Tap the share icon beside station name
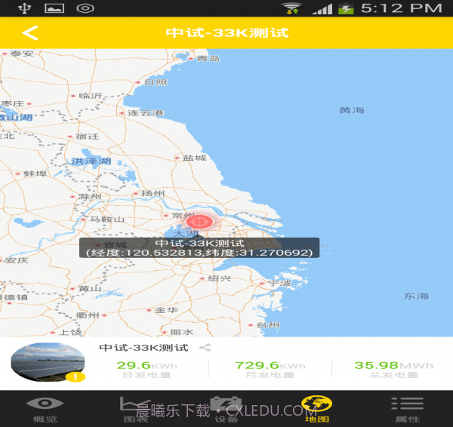453x427 pixels. point(205,348)
